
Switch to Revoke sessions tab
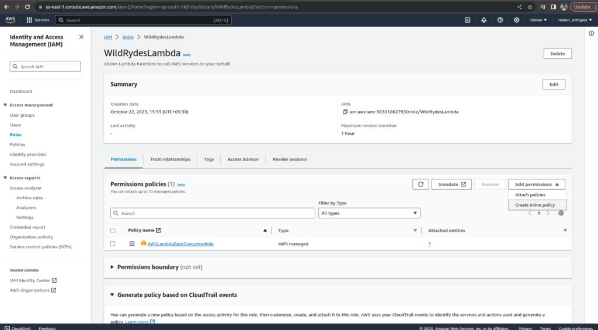[290, 159]
